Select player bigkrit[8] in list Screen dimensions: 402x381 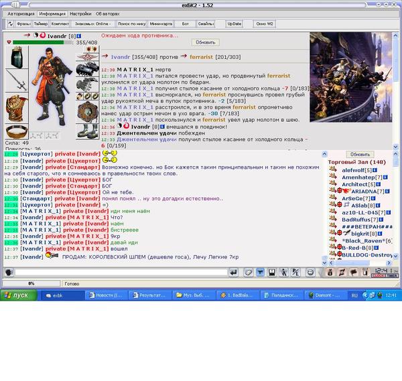(364, 234)
